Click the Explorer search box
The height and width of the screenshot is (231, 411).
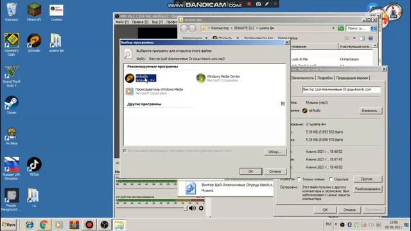[358, 28]
